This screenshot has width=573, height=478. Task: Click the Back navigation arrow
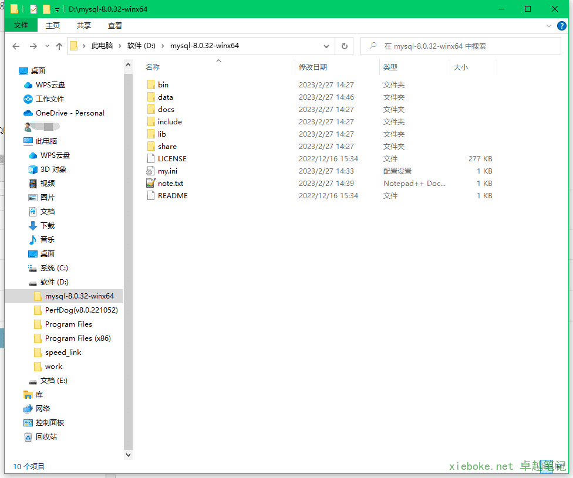click(16, 46)
